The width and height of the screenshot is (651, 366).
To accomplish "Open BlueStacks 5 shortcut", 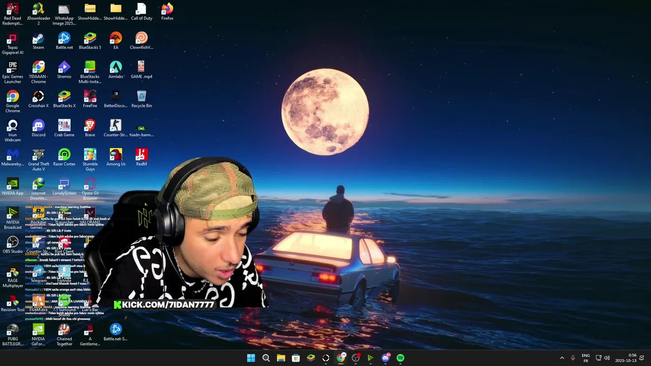I will (x=90, y=41).
